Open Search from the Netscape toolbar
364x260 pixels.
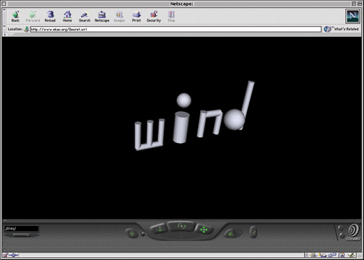(84, 17)
